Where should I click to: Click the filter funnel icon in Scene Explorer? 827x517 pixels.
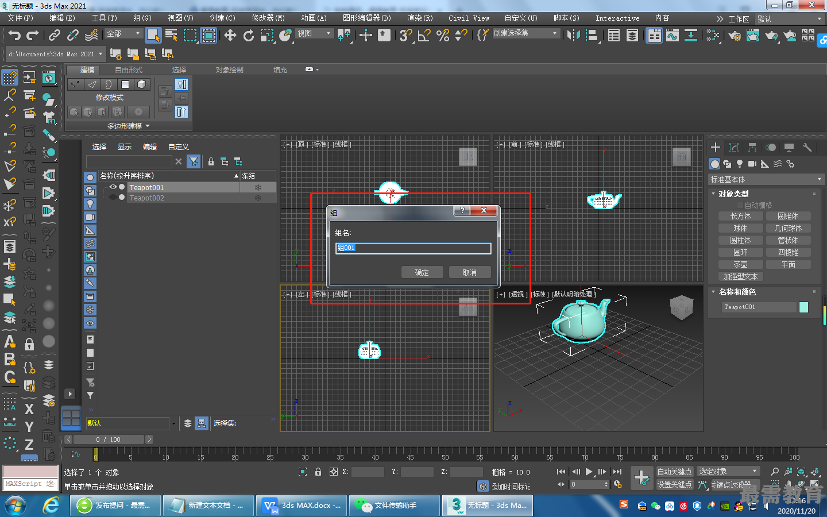coord(194,161)
